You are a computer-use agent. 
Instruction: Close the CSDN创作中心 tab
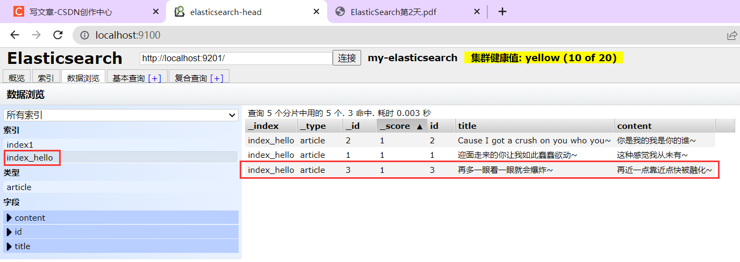(x=156, y=12)
